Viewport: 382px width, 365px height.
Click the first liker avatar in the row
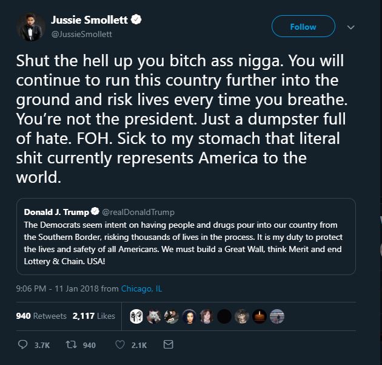(x=136, y=316)
